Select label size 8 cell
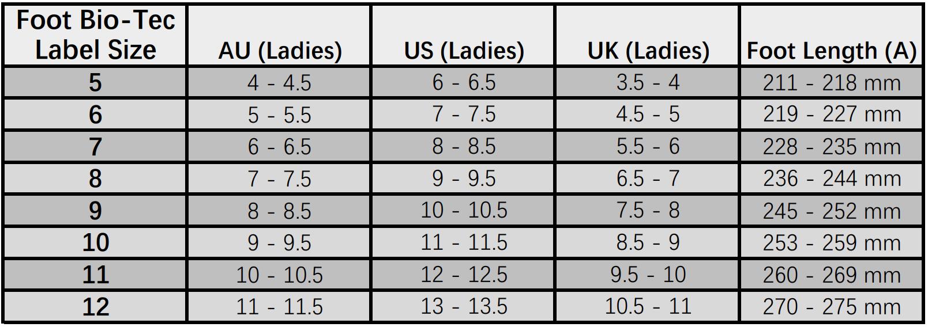This screenshot has height=327, width=928. [95, 178]
